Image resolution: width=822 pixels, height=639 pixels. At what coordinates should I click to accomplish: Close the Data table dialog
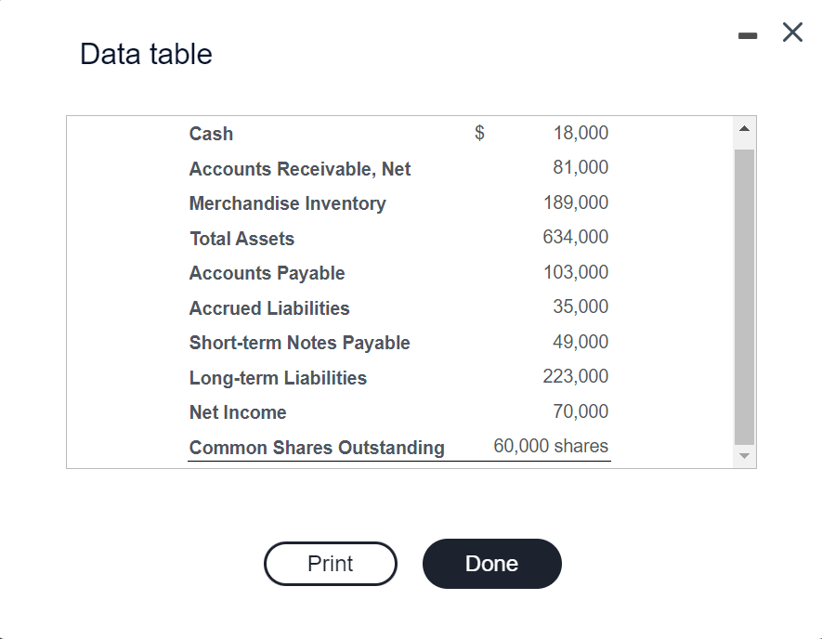(792, 33)
